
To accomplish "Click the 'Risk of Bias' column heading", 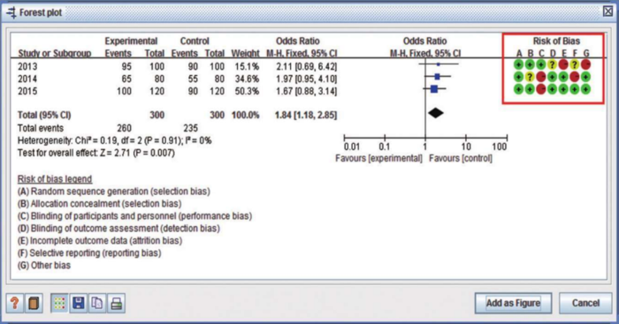I will click(x=556, y=41).
